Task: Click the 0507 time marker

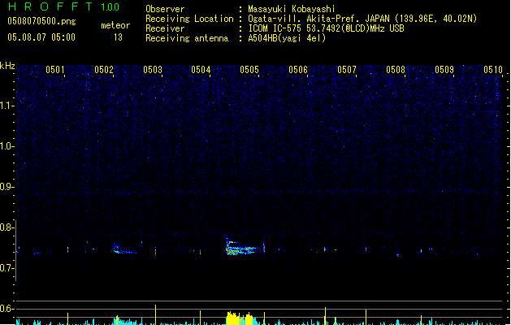Action: pos(347,70)
